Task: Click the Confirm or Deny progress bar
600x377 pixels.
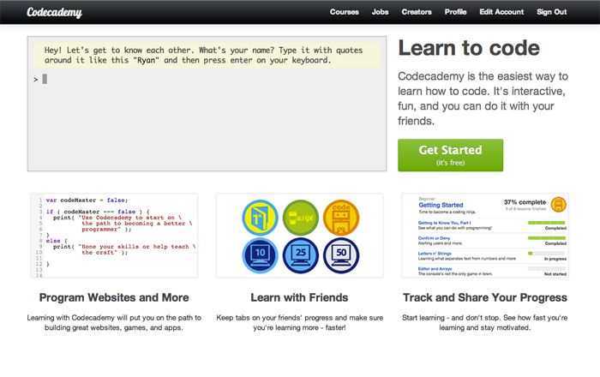Action: (x=547, y=238)
